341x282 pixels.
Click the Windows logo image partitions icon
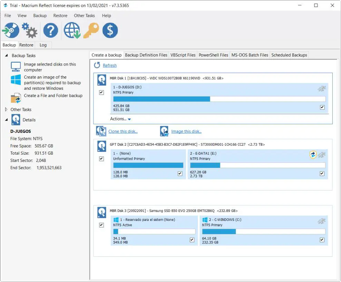pos(16,80)
